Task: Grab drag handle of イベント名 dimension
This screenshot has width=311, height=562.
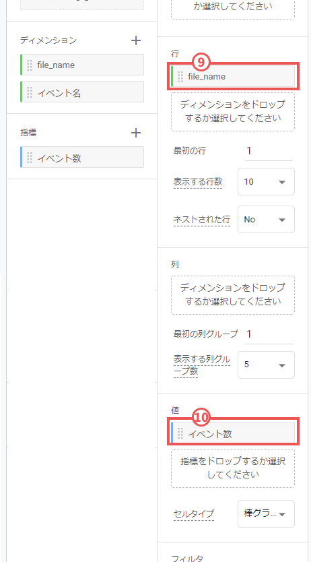Action: point(30,92)
